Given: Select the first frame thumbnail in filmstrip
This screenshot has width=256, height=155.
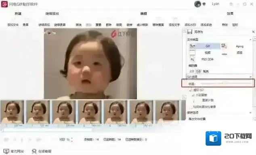Looking at the screenshot, I should pos(12,112).
